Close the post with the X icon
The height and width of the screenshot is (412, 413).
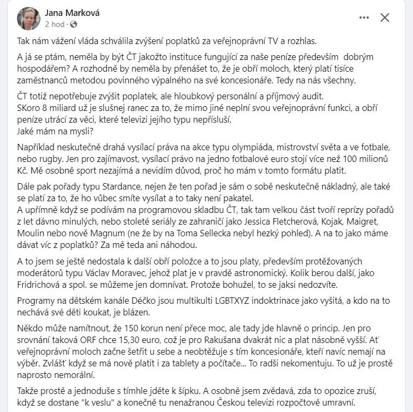(x=385, y=18)
